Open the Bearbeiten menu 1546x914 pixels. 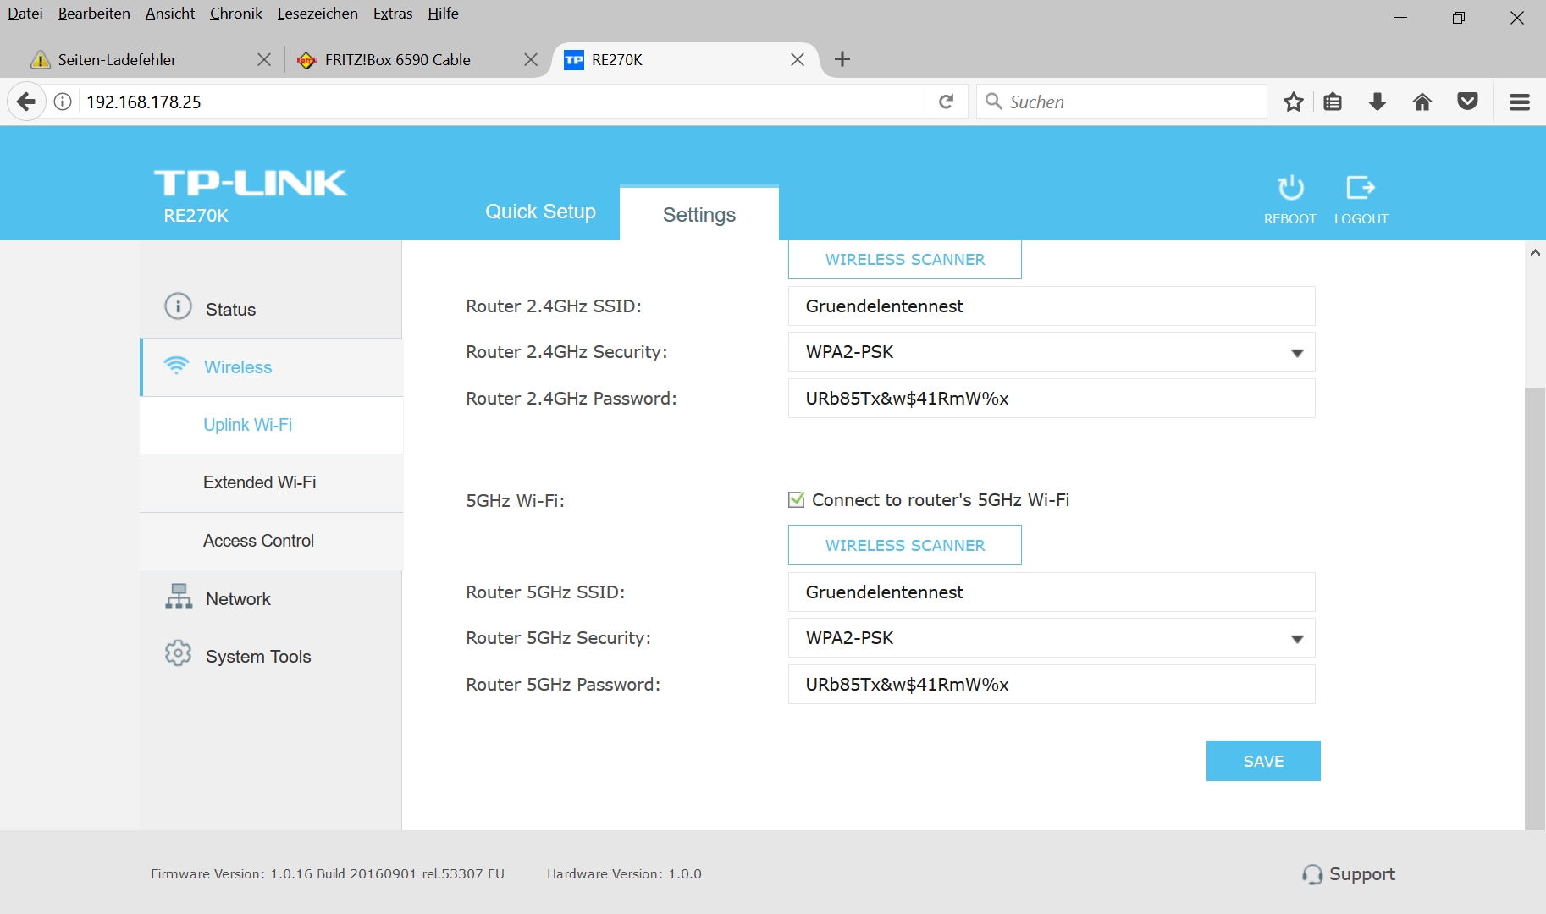click(94, 14)
